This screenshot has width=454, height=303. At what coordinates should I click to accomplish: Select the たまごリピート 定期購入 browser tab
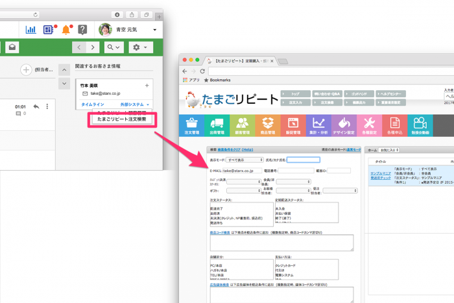coord(239,61)
